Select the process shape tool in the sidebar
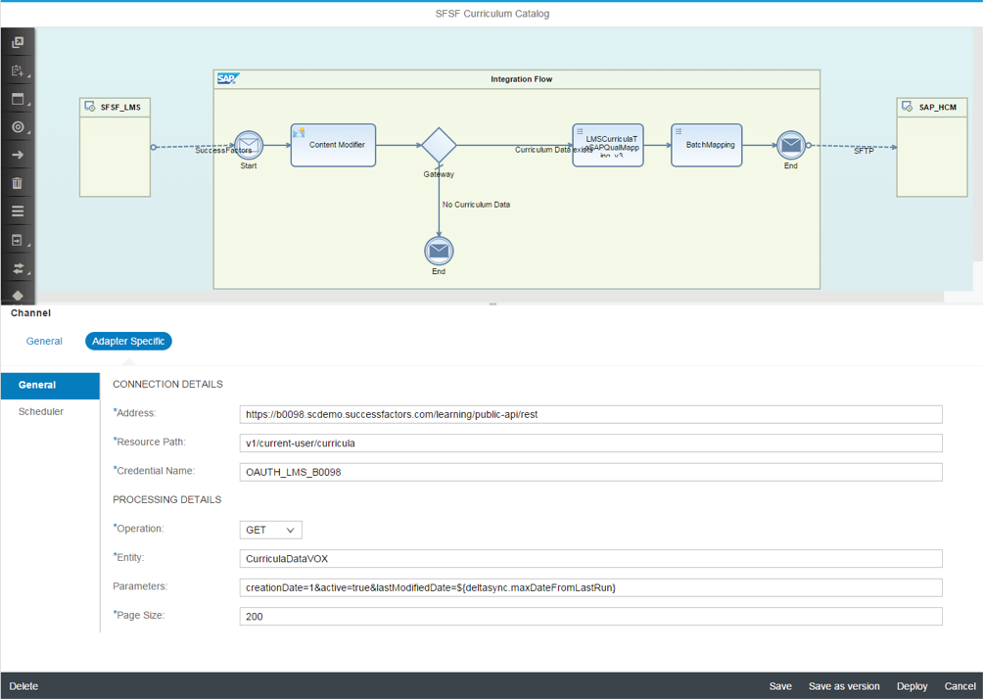 click(x=16, y=99)
